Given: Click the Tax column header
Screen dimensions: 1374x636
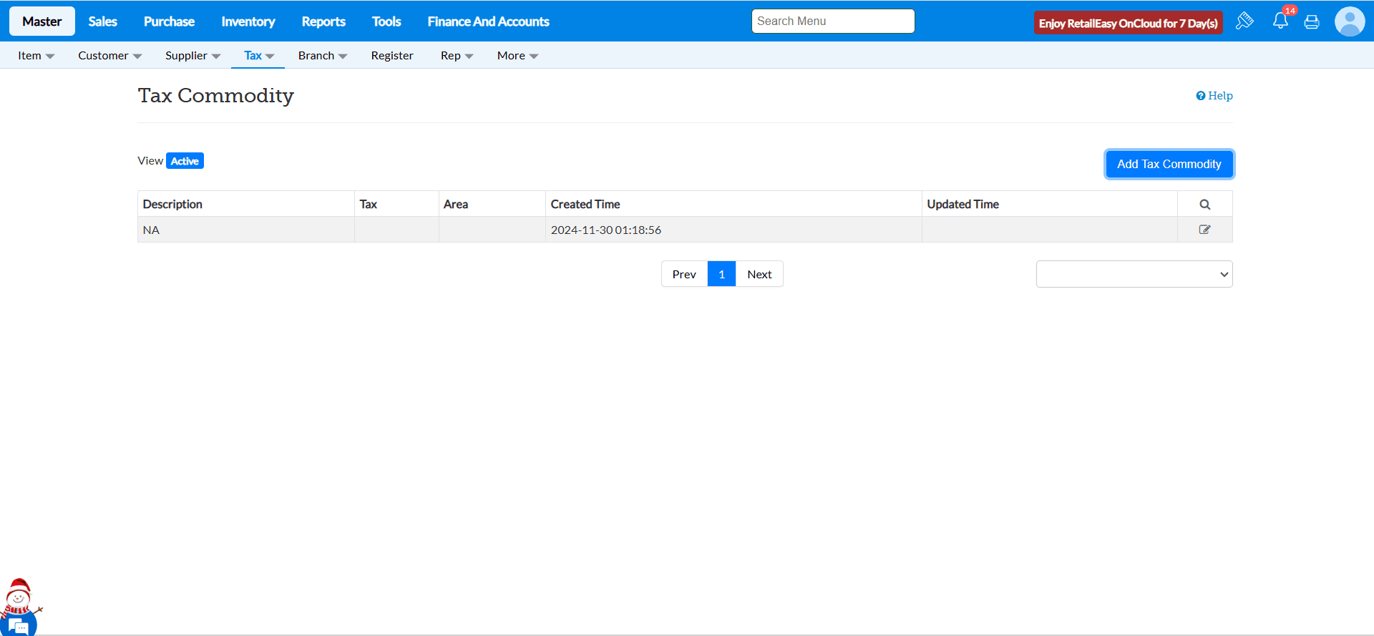Looking at the screenshot, I should [396, 204].
